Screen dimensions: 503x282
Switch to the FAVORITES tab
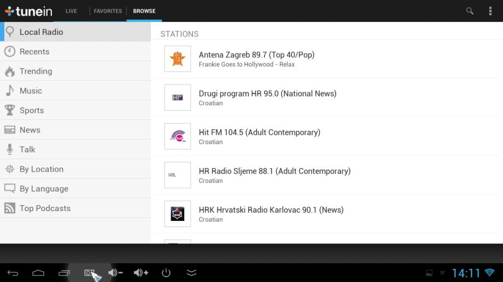point(108,11)
